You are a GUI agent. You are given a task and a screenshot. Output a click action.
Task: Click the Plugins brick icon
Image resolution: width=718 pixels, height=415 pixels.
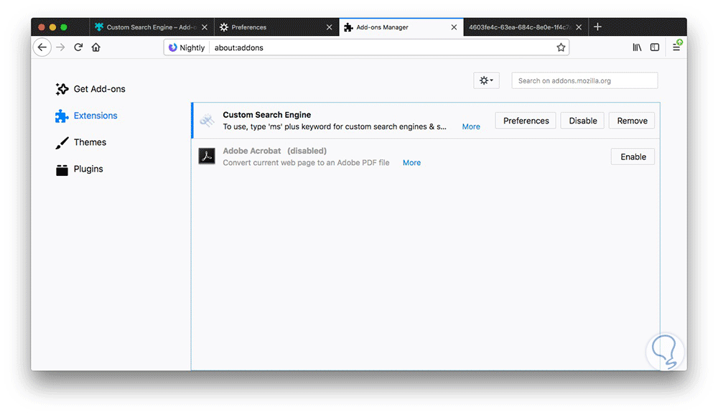62,170
